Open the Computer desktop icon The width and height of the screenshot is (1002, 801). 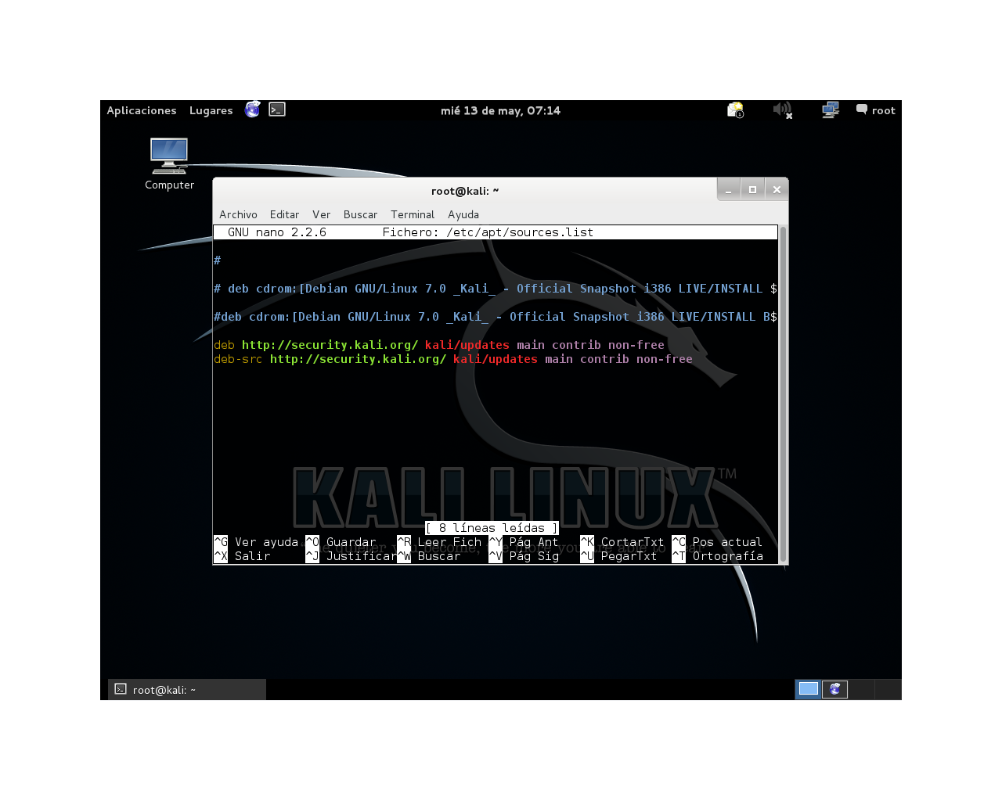169,164
